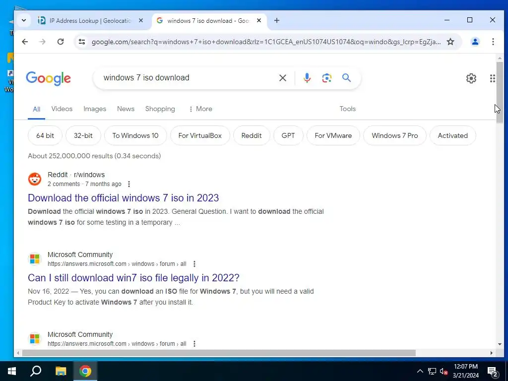Open the taskbar clock showing 12:07 PM
This screenshot has height=381, width=508.
465,371
